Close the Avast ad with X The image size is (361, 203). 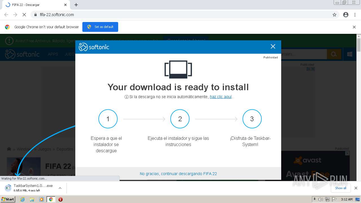[x=347, y=153]
